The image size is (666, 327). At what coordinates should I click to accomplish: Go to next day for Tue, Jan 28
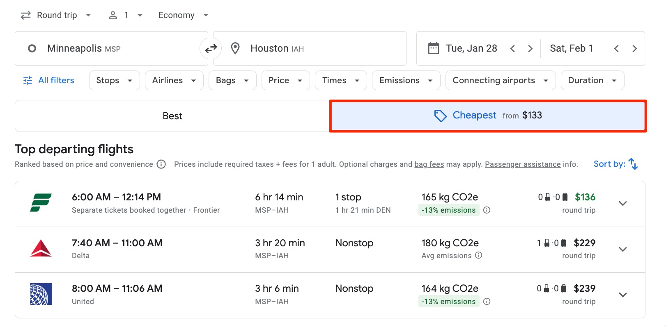tap(530, 49)
